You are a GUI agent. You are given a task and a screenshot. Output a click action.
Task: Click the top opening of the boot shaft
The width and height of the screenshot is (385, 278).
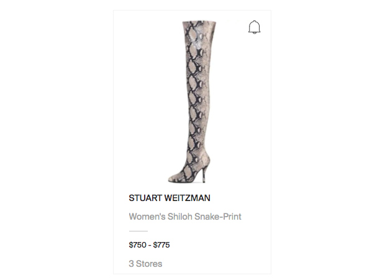(x=199, y=23)
